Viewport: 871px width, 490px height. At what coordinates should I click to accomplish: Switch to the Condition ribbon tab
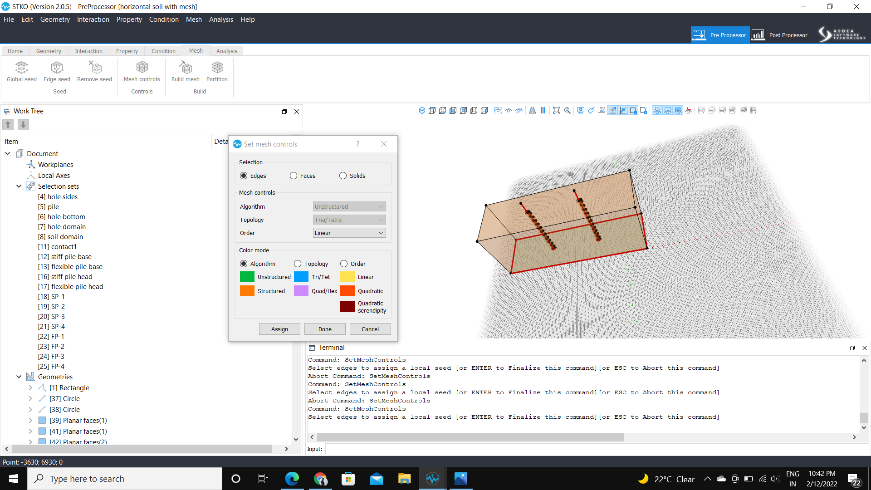pos(163,51)
